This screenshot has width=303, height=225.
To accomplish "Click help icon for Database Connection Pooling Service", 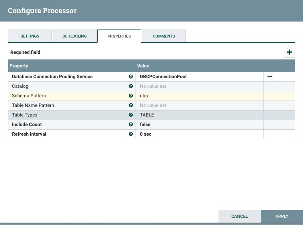I will pyautogui.click(x=131, y=77).
